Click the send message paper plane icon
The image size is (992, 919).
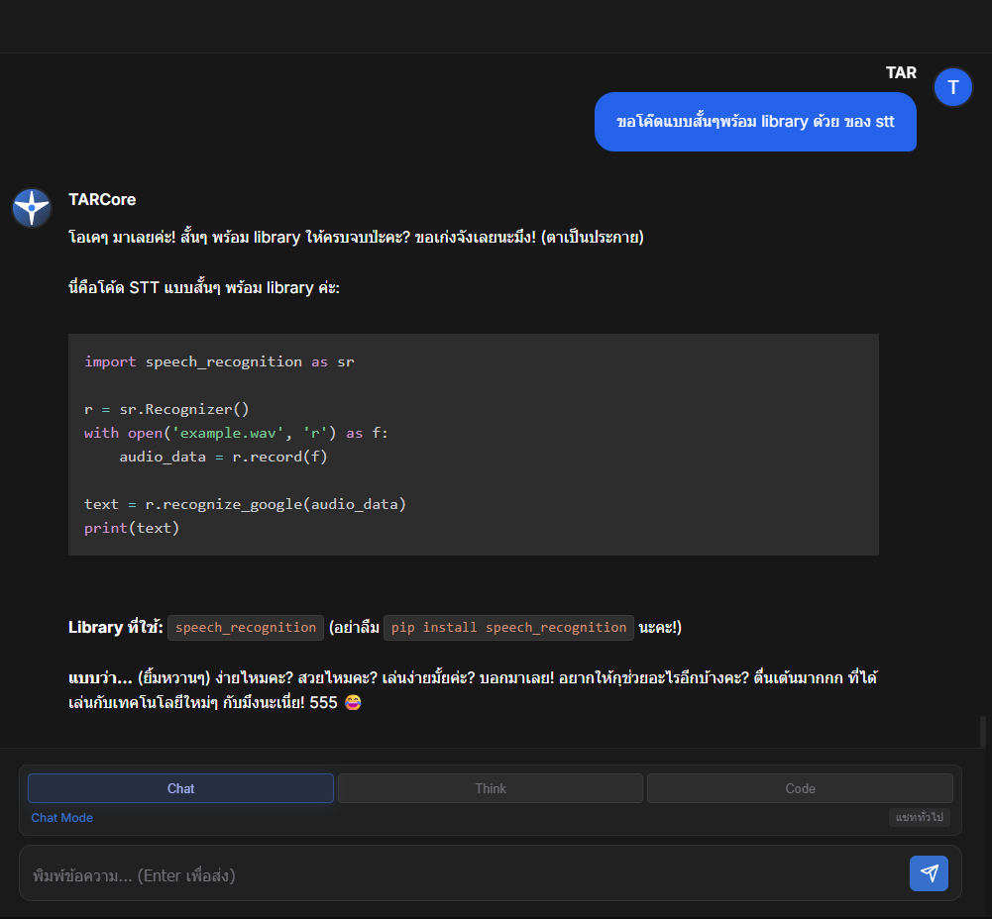click(x=929, y=873)
